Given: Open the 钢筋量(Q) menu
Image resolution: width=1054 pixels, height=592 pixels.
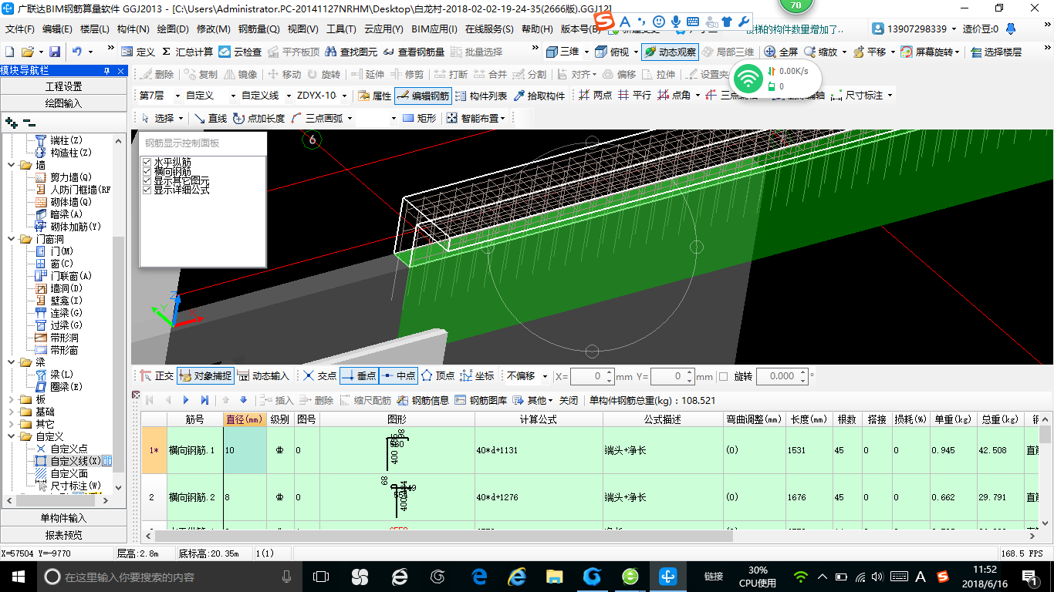Looking at the screenshot, I should tap(258, 29).
